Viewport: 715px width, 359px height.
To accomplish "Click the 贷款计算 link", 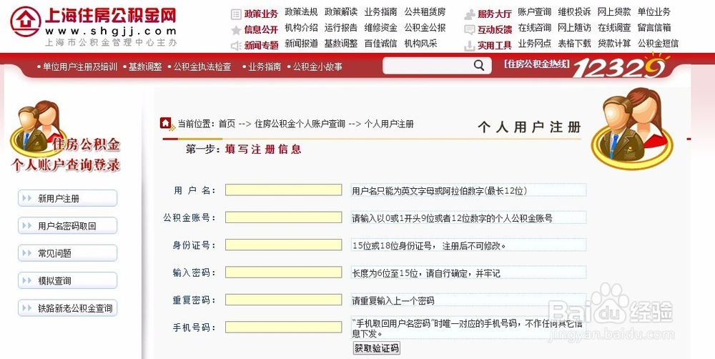I will [x=614, y=44].
